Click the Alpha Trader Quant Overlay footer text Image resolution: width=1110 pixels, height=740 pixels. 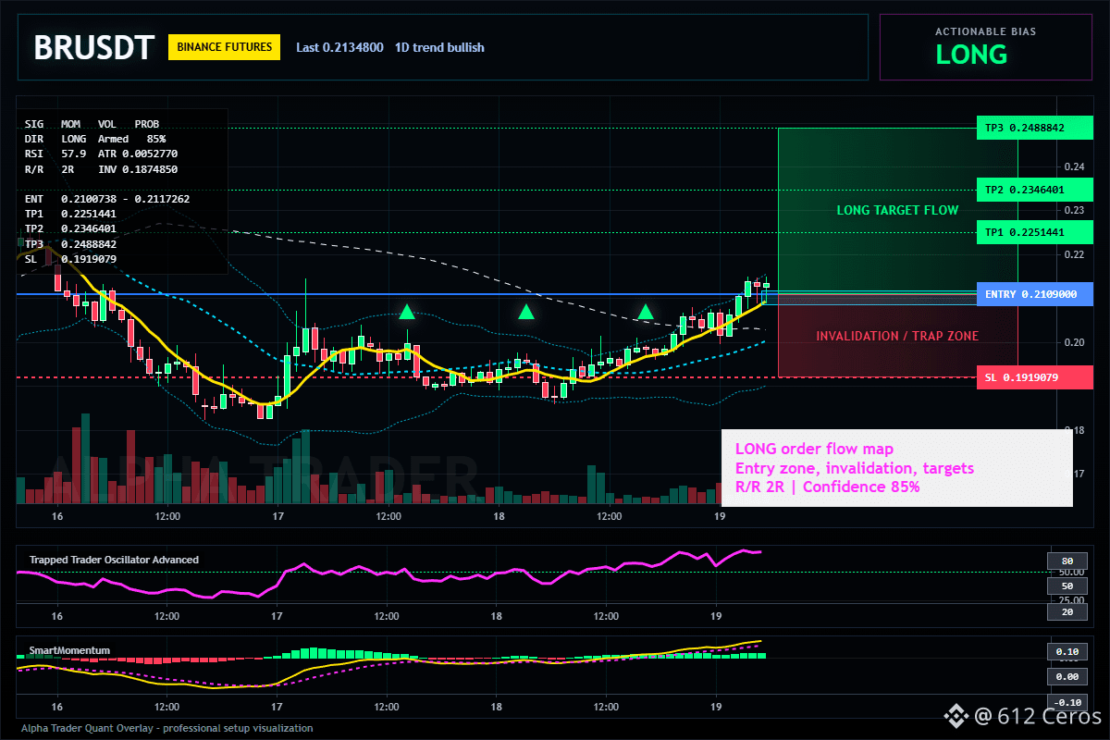[x=167, y=728]
